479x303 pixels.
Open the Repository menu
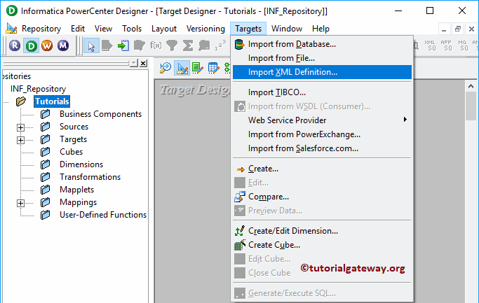pos(41,29)
